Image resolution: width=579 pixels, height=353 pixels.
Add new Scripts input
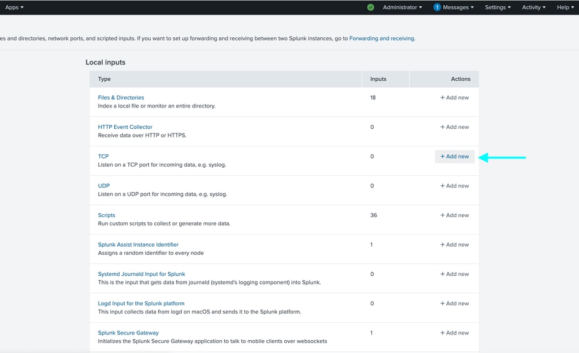(x=455, y=215)
